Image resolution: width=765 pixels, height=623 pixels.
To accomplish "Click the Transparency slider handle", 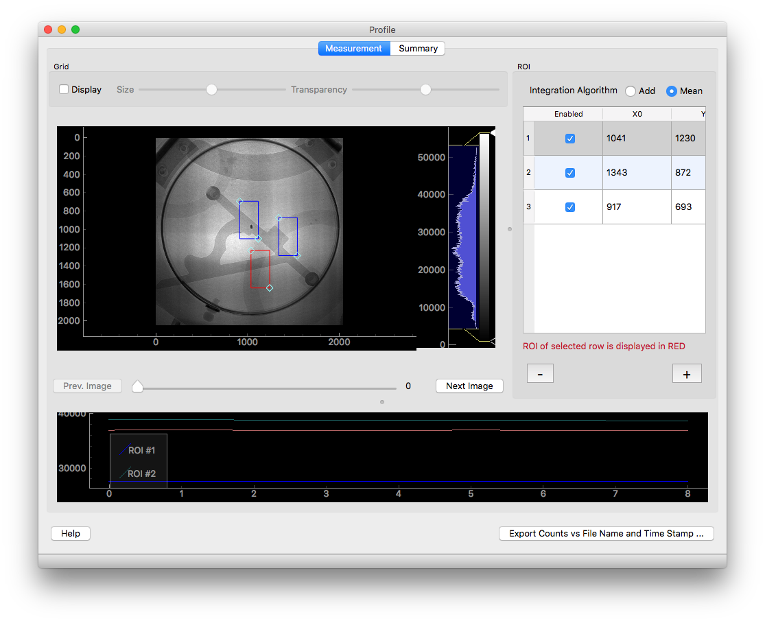I will point(425,90).
